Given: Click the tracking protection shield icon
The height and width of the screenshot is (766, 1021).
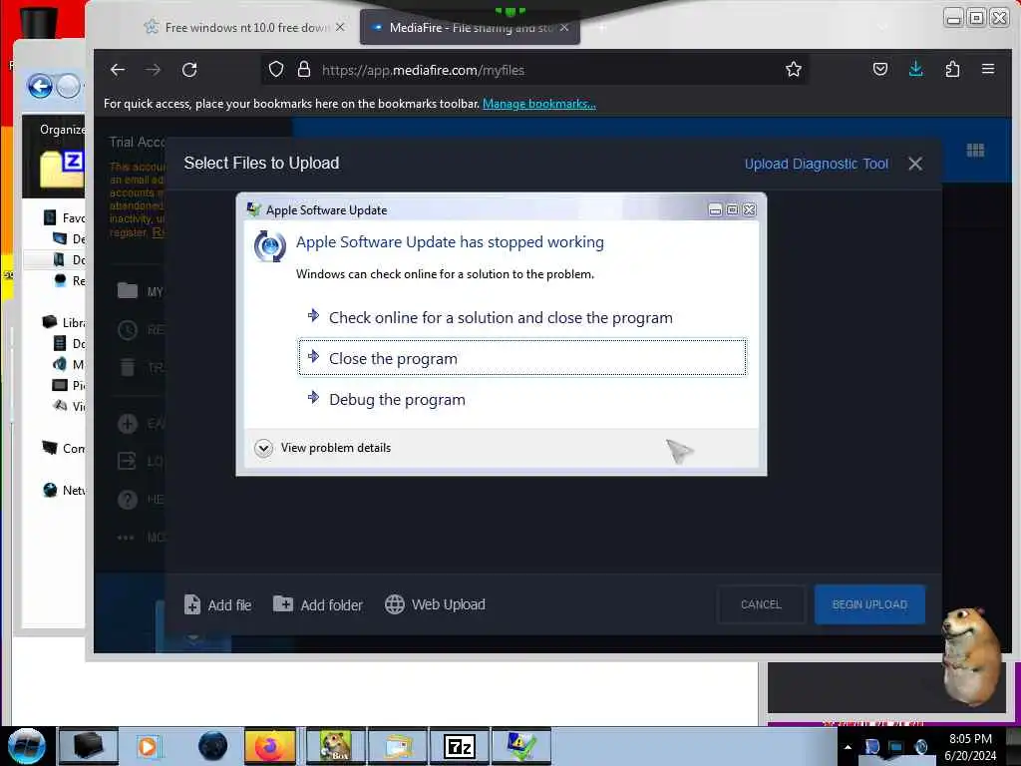Looking at the screenshot, I should 276,69.
